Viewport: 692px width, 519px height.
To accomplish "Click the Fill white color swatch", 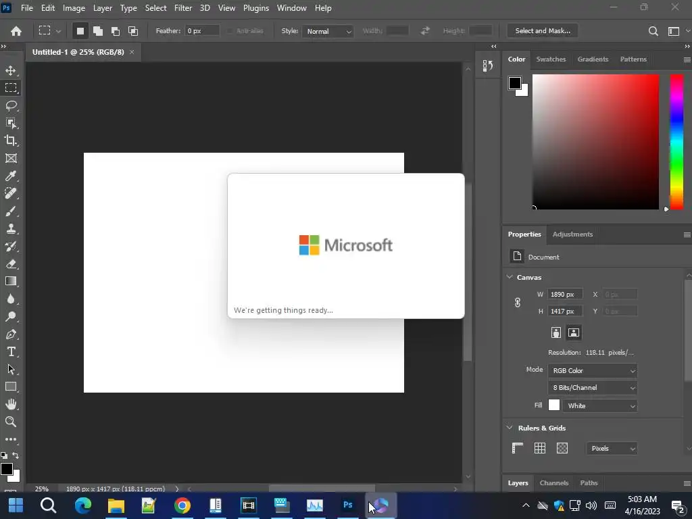I will (554, 405).
